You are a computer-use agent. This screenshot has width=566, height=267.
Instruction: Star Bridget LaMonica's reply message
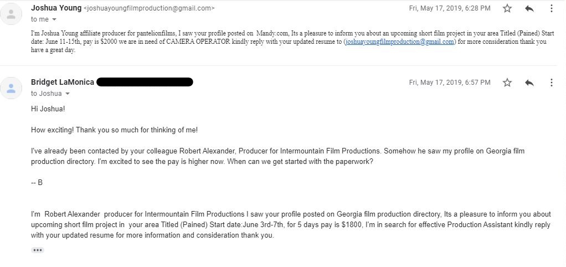[507, 83]
